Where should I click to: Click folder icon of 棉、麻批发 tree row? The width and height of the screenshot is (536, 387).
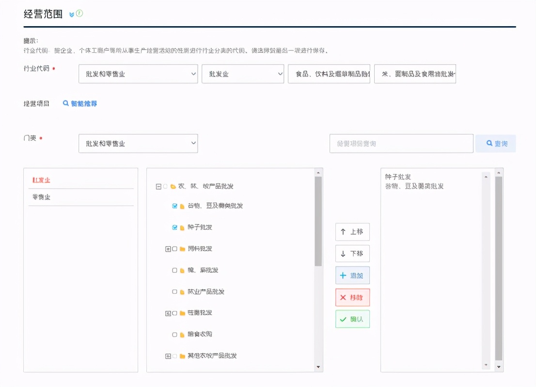[x=182, y=270]
